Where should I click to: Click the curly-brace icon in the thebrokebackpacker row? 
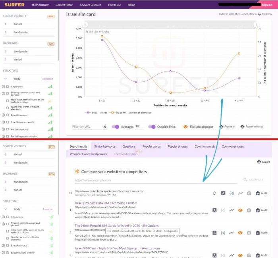coord(232,193)
